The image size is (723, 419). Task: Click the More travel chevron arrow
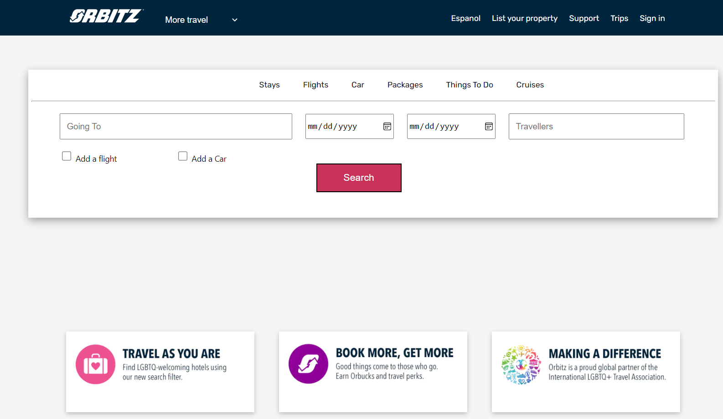(x=235, y=20)
